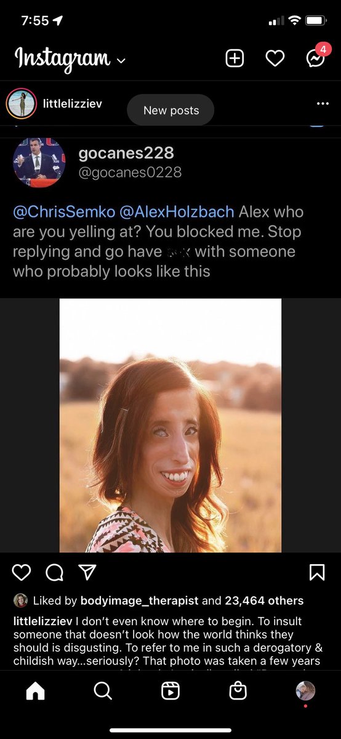Open the new post plus icon

tap(235, 59)
